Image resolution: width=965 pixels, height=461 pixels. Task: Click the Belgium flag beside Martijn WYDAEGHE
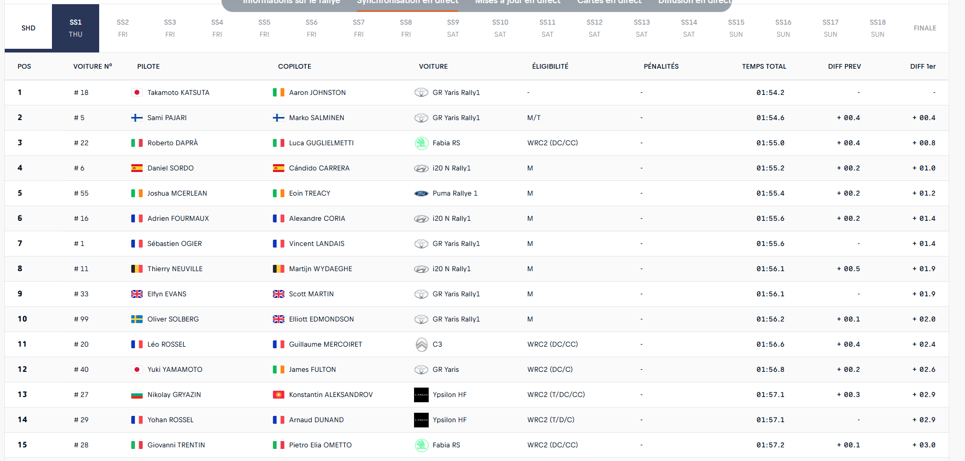point(279,269)
